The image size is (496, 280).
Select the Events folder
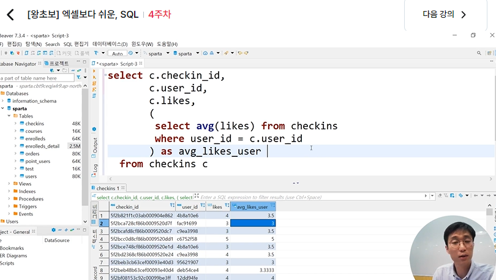pyautogui.click(x=26, y=214)
